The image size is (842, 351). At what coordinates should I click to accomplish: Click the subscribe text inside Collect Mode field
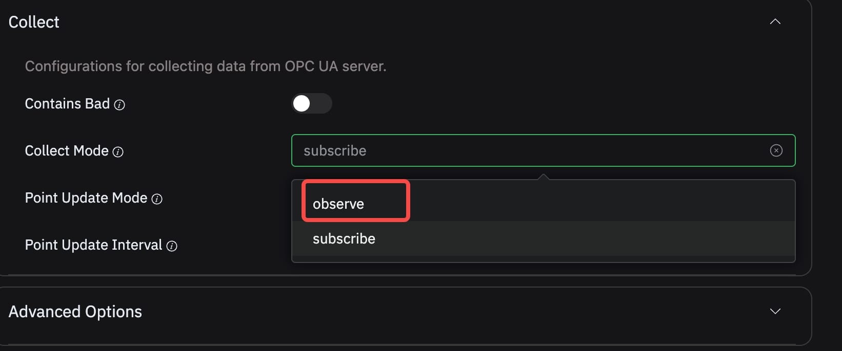[x=335, y=151]
